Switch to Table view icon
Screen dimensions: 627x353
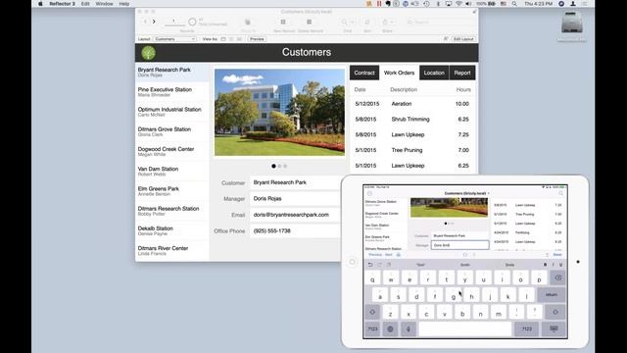[239, 39]
